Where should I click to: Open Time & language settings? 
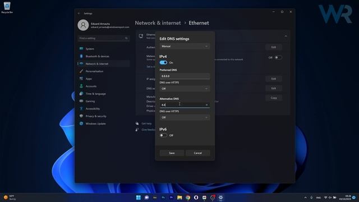(104, 94)
